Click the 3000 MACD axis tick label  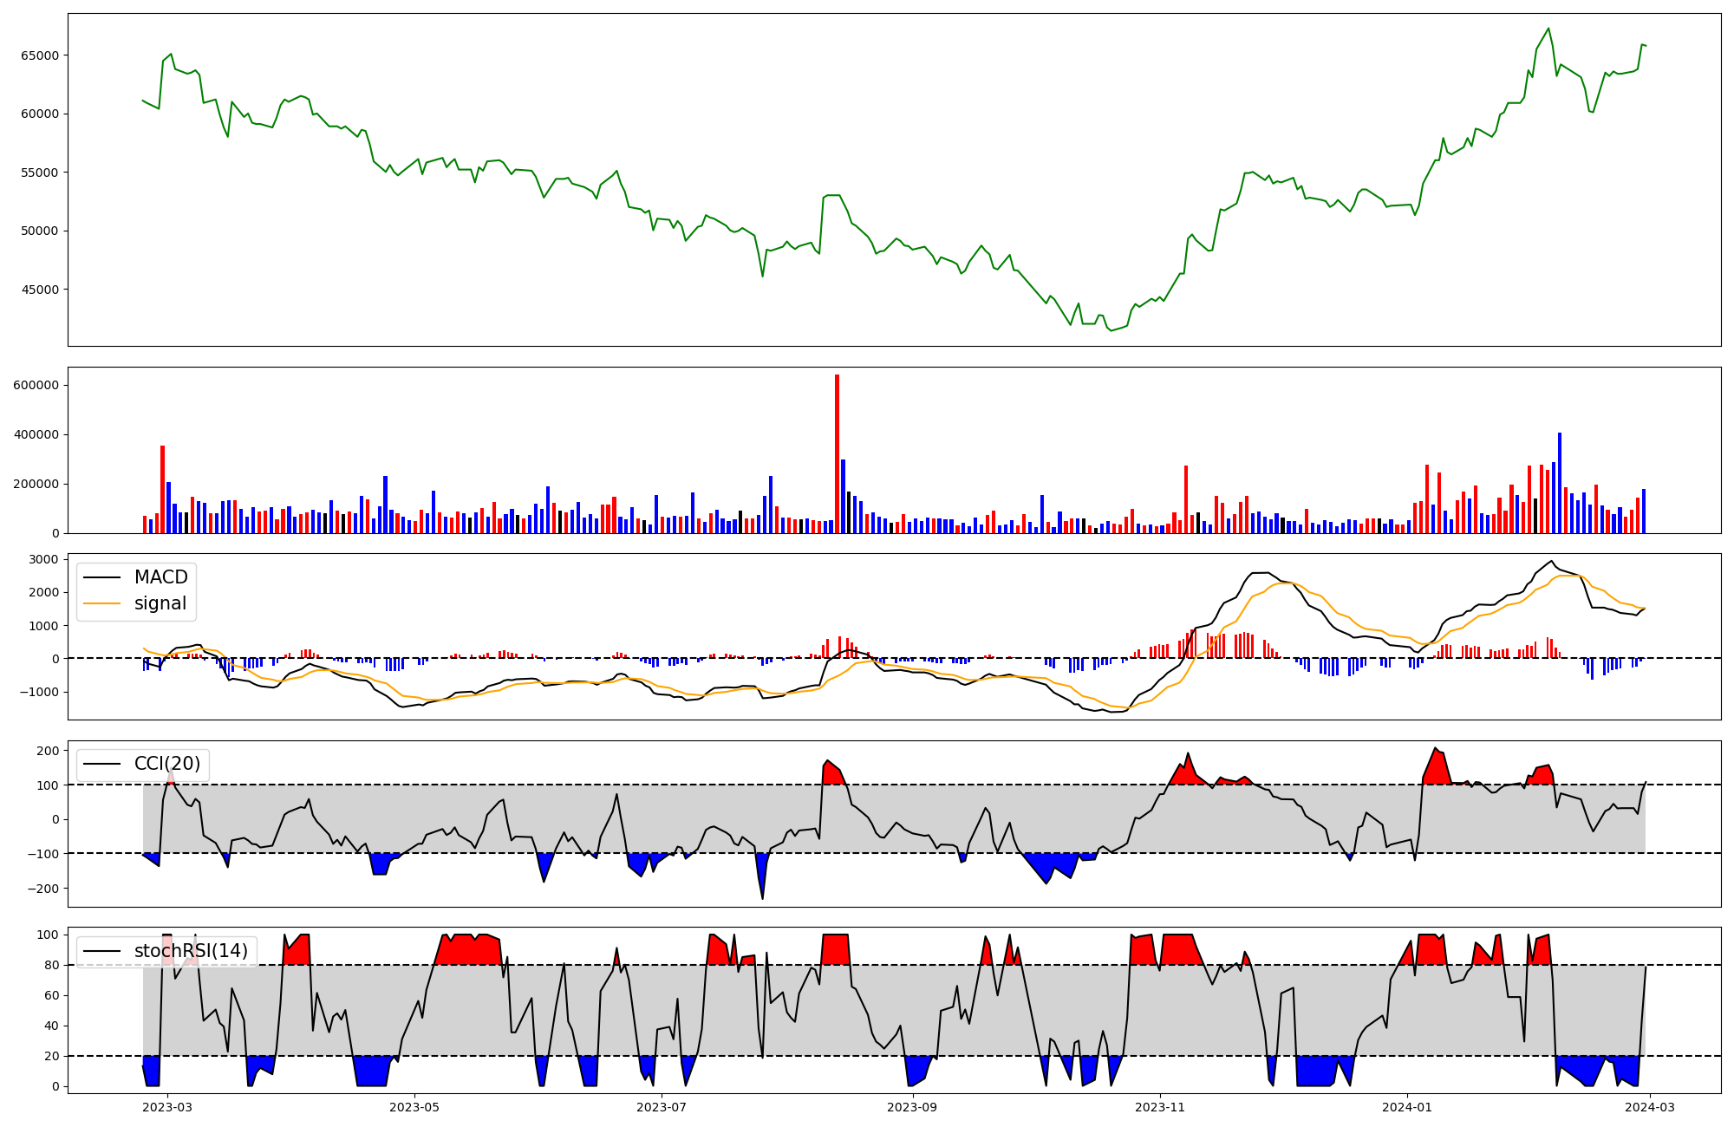tap(43, 559)
